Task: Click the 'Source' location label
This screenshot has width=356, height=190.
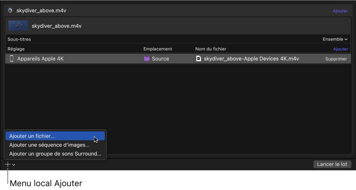Action: pyautogui.click(x=160, y=59)
